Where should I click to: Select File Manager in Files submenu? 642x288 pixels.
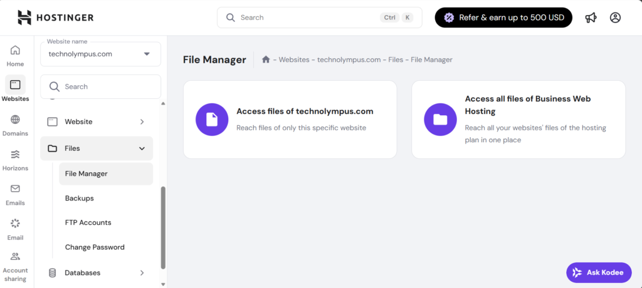106,174
